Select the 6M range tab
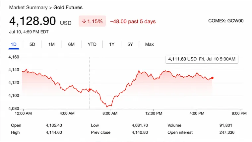The width and height of the screenshot is (252, 142). pos(71,44)
